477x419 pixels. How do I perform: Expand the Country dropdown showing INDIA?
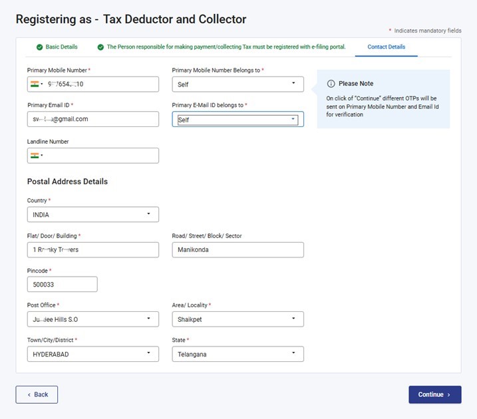[92, 215]
